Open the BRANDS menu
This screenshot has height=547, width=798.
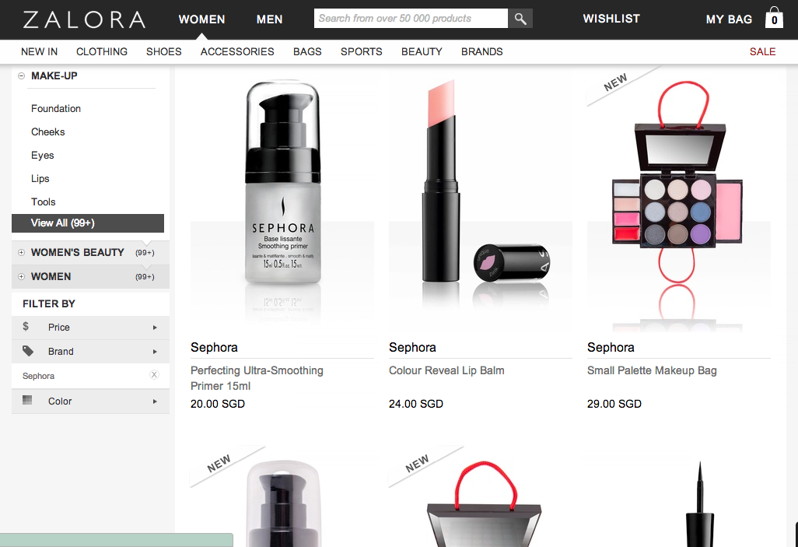[482, 51]
